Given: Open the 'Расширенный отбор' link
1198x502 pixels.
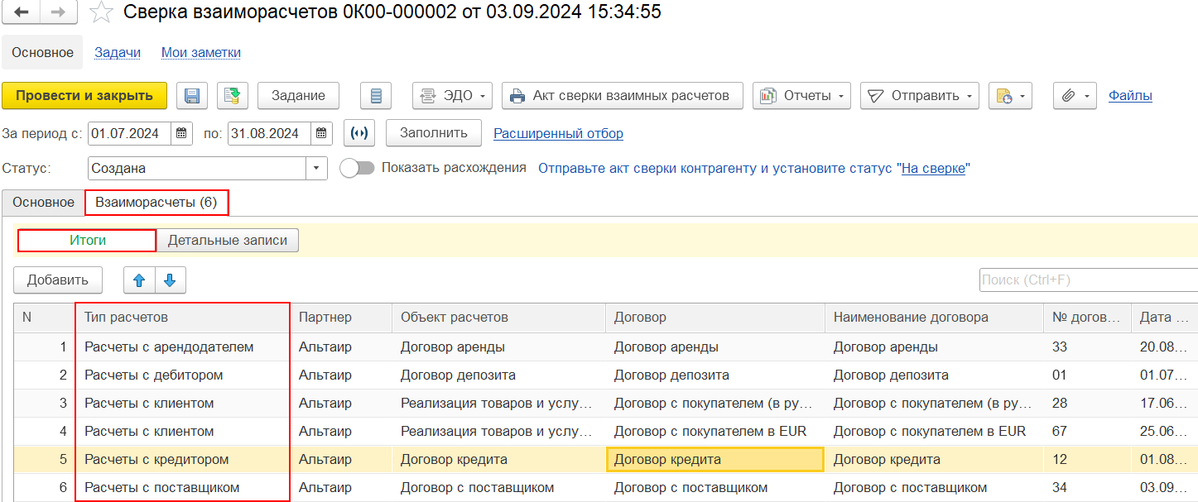Looking at the screenshot, I should (x=558, y=133).
